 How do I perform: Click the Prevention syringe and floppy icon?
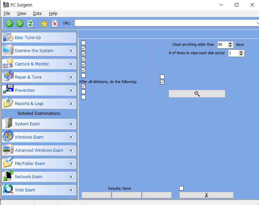click(8, 89)
